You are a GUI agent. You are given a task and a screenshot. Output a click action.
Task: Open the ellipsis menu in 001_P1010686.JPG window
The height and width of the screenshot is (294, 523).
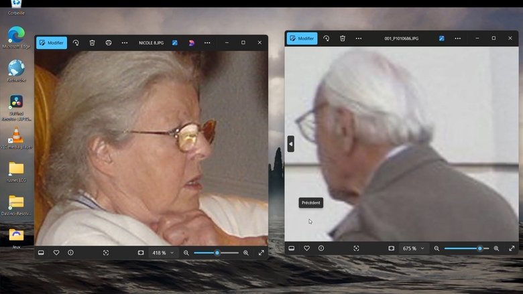[x=457, y=38]
